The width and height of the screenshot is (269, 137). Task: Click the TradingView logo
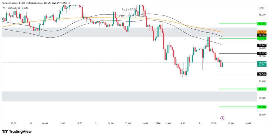tap(17, 131)
